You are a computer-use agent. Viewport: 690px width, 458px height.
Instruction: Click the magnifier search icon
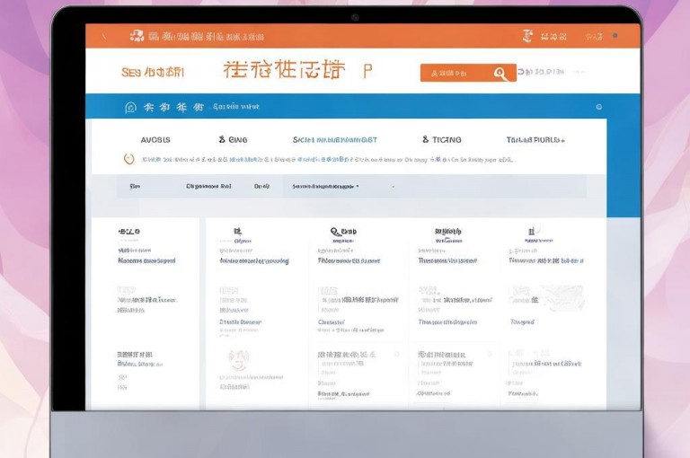click(500, 73)
